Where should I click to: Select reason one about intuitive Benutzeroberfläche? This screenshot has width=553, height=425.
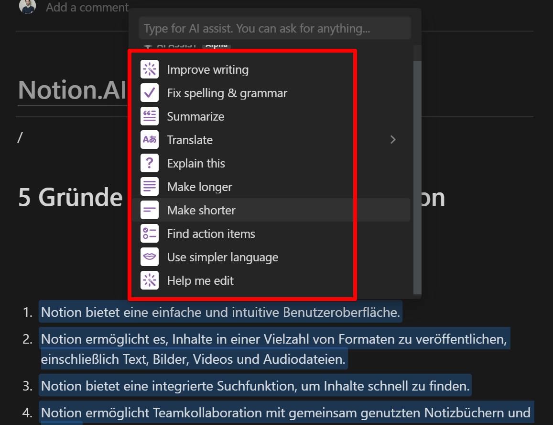[221, 312]
